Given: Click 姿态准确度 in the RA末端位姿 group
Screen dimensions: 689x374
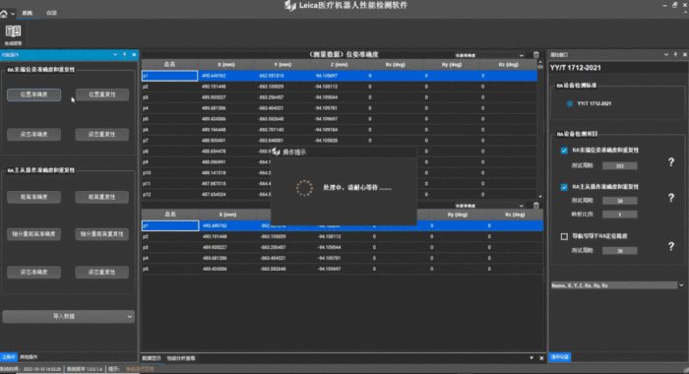Looking at the screenshot, I should click(33, 135).
